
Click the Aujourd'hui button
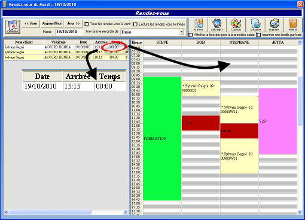click(x=52, y=23)
